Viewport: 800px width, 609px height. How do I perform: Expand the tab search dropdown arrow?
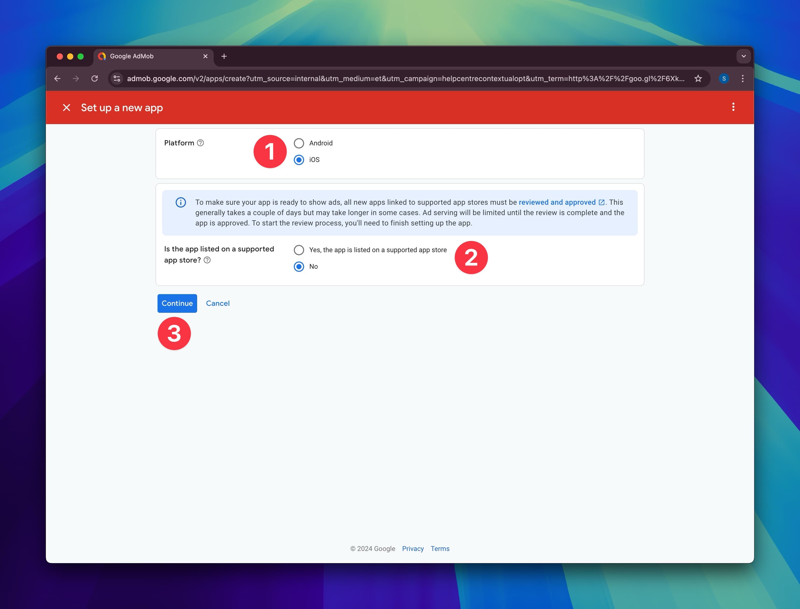point(744,56)
